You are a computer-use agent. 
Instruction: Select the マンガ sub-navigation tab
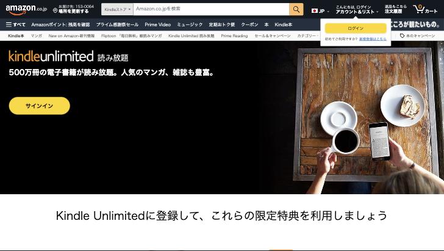pyautogui.click(x=37, y=36)
